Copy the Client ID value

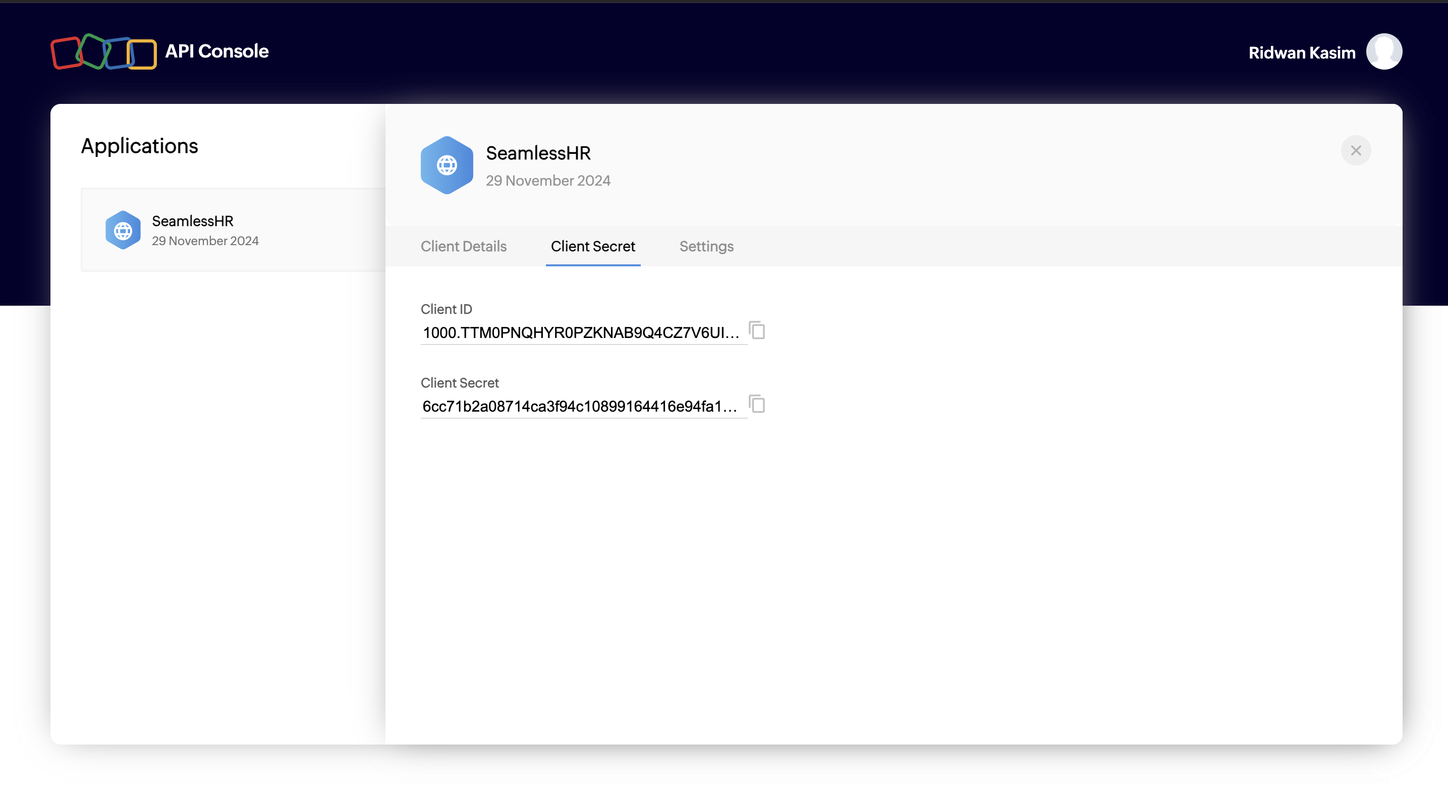click(x=757, y=330)
